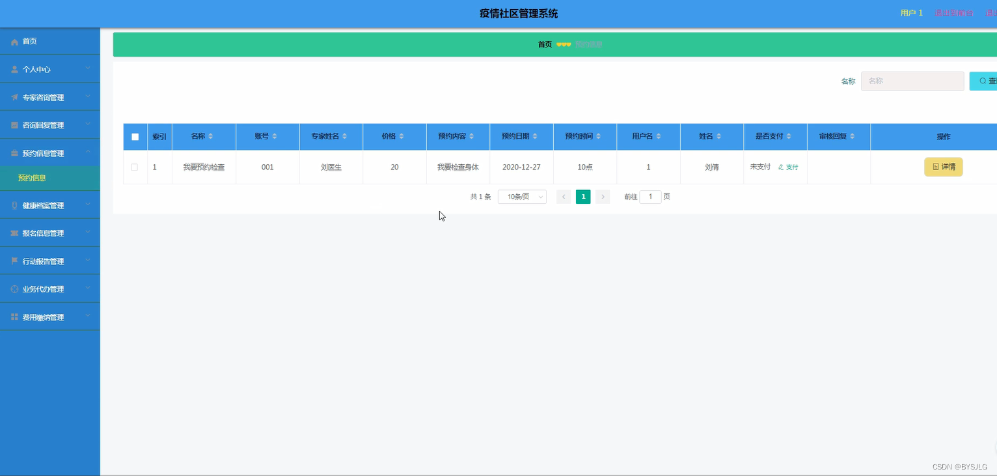Focus the 名称 search input field
The image size is (997, 476).
(912, 81)
